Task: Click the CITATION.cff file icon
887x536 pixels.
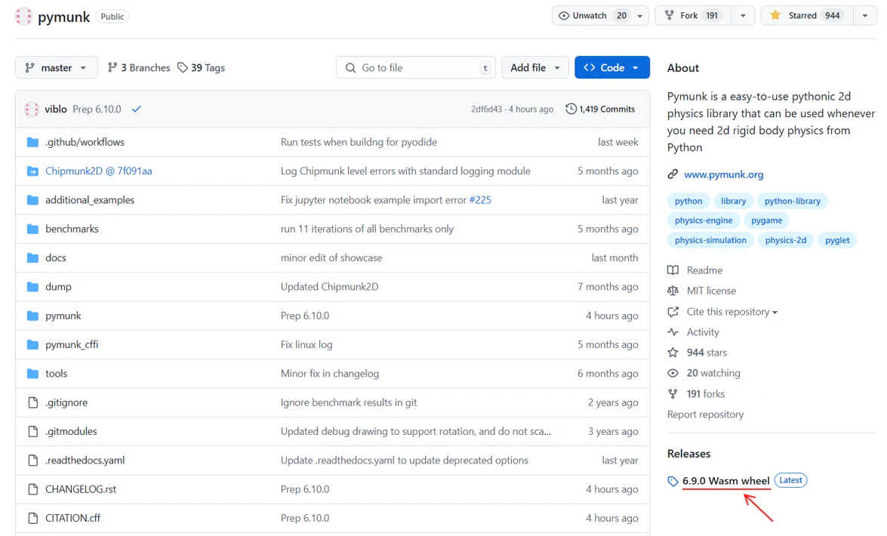Action: click(x=32, y=518)
